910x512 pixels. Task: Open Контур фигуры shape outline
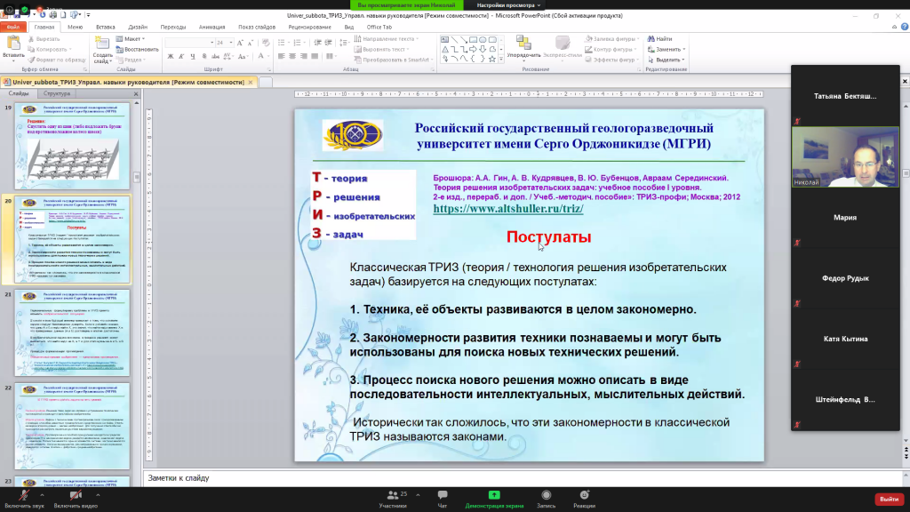tap(610, 50)
